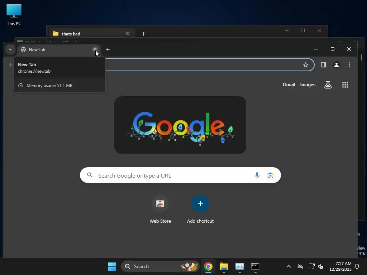This screenshot has height=275, width=367.
Task: Open a new tab with Chrome's plus button
Action: 108,49
